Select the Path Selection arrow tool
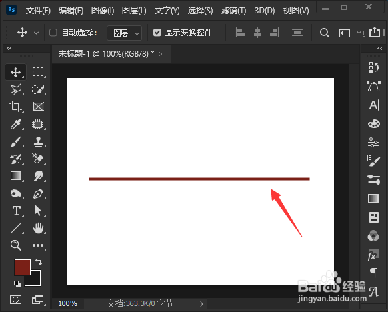 [x=37, y=210]
